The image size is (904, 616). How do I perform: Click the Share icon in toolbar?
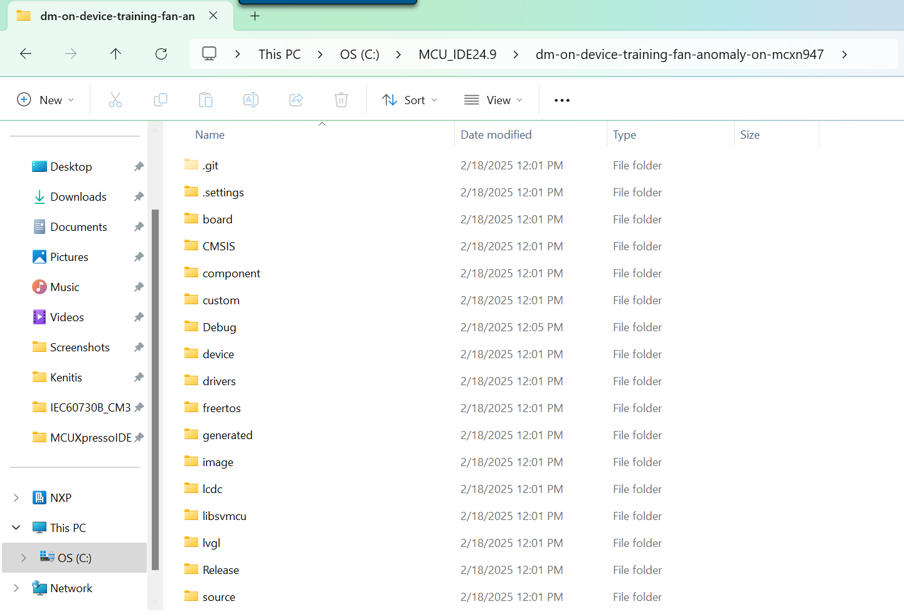point(296,100)
